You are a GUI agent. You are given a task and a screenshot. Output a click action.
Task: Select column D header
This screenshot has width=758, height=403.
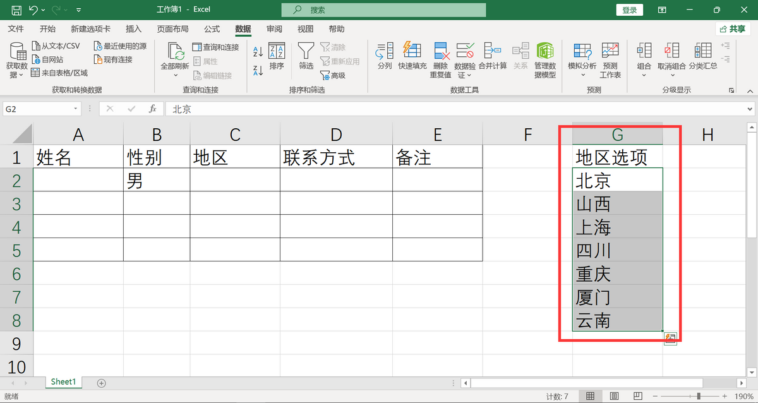(x=336, y=134)
